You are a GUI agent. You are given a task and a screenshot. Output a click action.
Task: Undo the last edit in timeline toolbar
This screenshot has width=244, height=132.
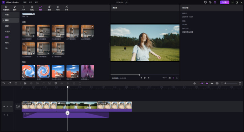pyautogui.click(x=4, y=83)
